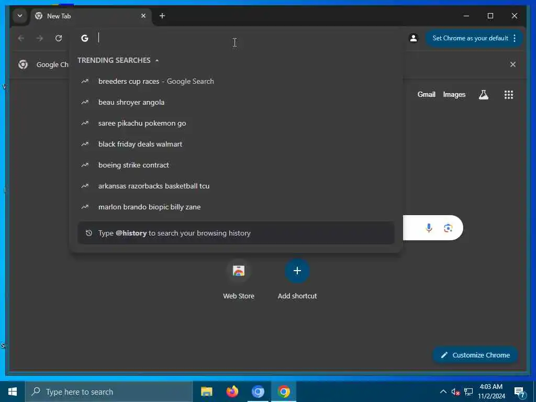
Task: Maximize the Chrome window
Action: 490,16
